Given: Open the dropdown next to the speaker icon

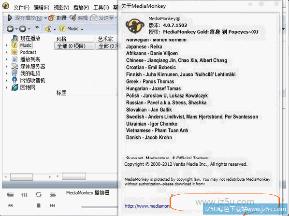Looking at the screenshot, I should tap(55, 29).
